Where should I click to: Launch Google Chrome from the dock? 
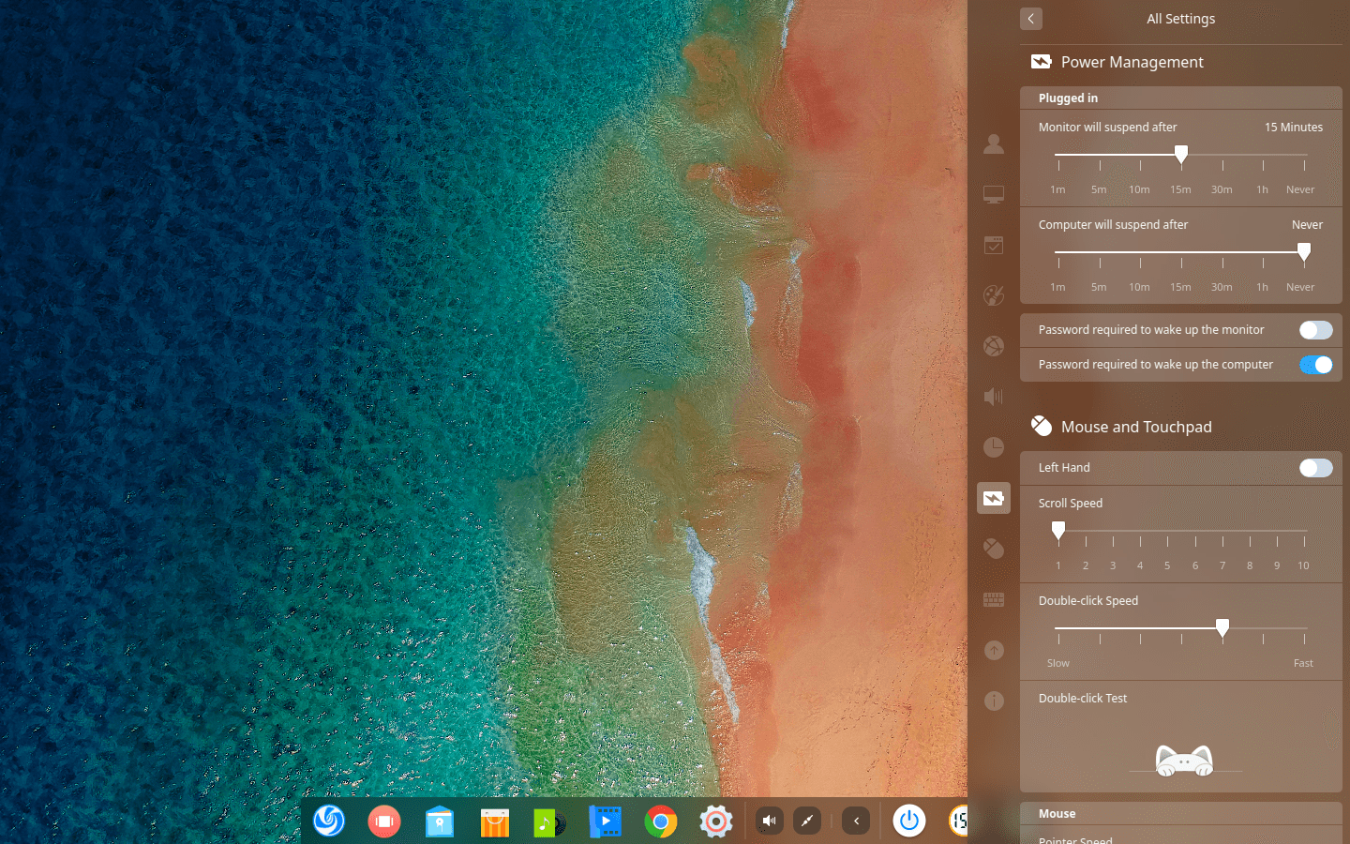point(660,821)
